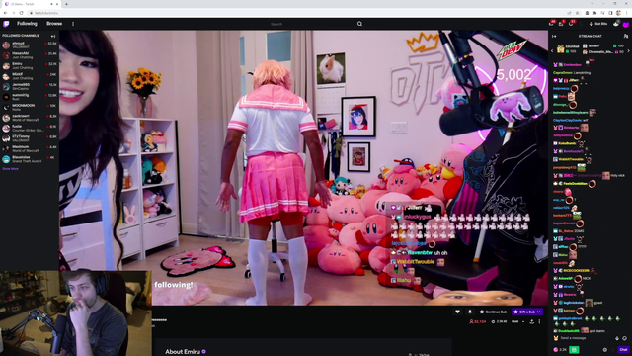Click the share stream icon
The image size is (632, 356).
click(x=532, y=321)
